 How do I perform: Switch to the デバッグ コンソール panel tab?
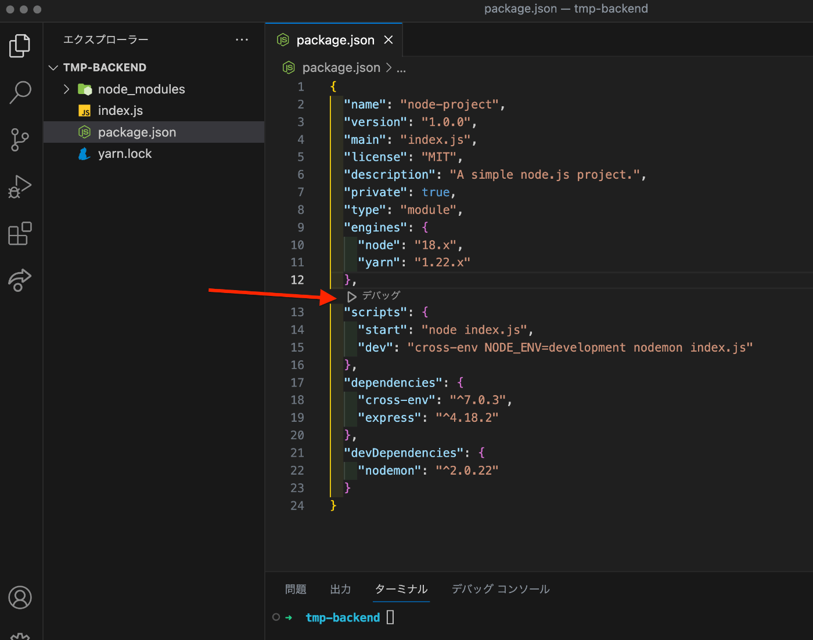coord(501,589)
